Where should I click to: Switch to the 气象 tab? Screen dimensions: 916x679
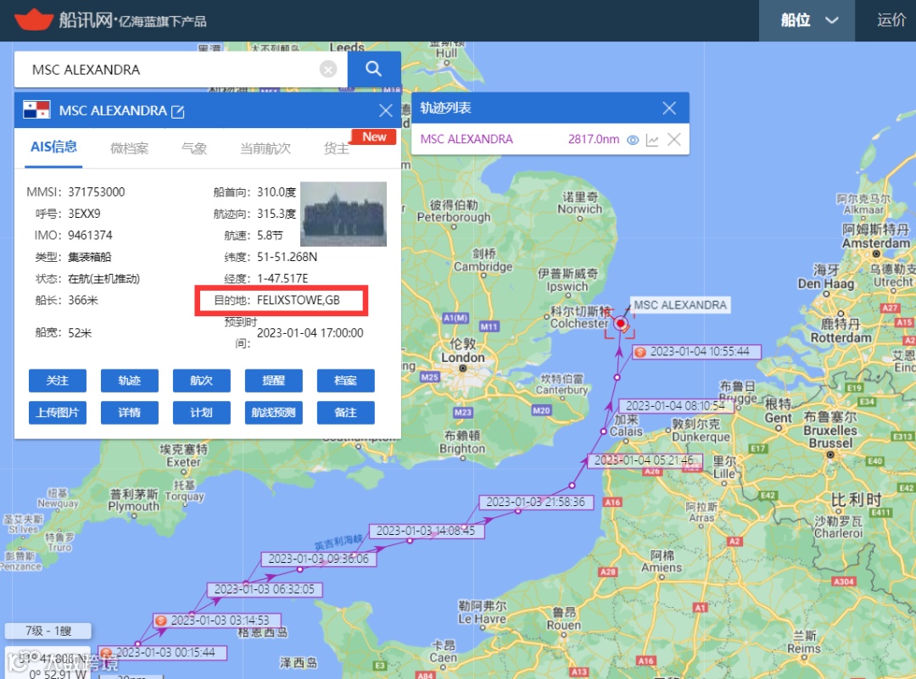pyautogui.click(x=194, y=148)
